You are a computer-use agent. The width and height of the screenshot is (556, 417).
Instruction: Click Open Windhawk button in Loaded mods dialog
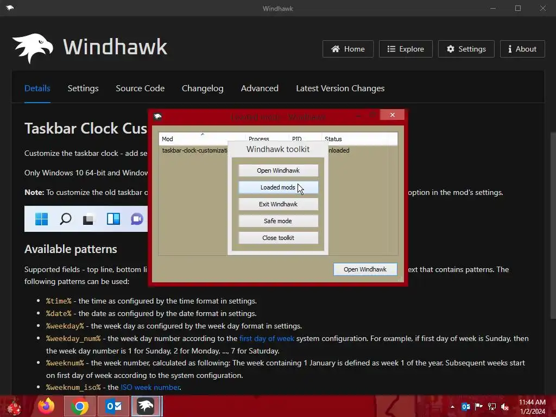[365, 269]
